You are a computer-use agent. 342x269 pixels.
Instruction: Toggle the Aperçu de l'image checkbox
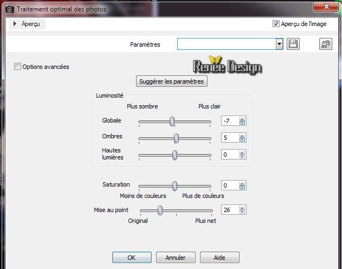click(276, 23)
